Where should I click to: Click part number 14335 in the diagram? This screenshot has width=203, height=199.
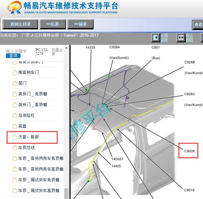(x=90, y=47)
